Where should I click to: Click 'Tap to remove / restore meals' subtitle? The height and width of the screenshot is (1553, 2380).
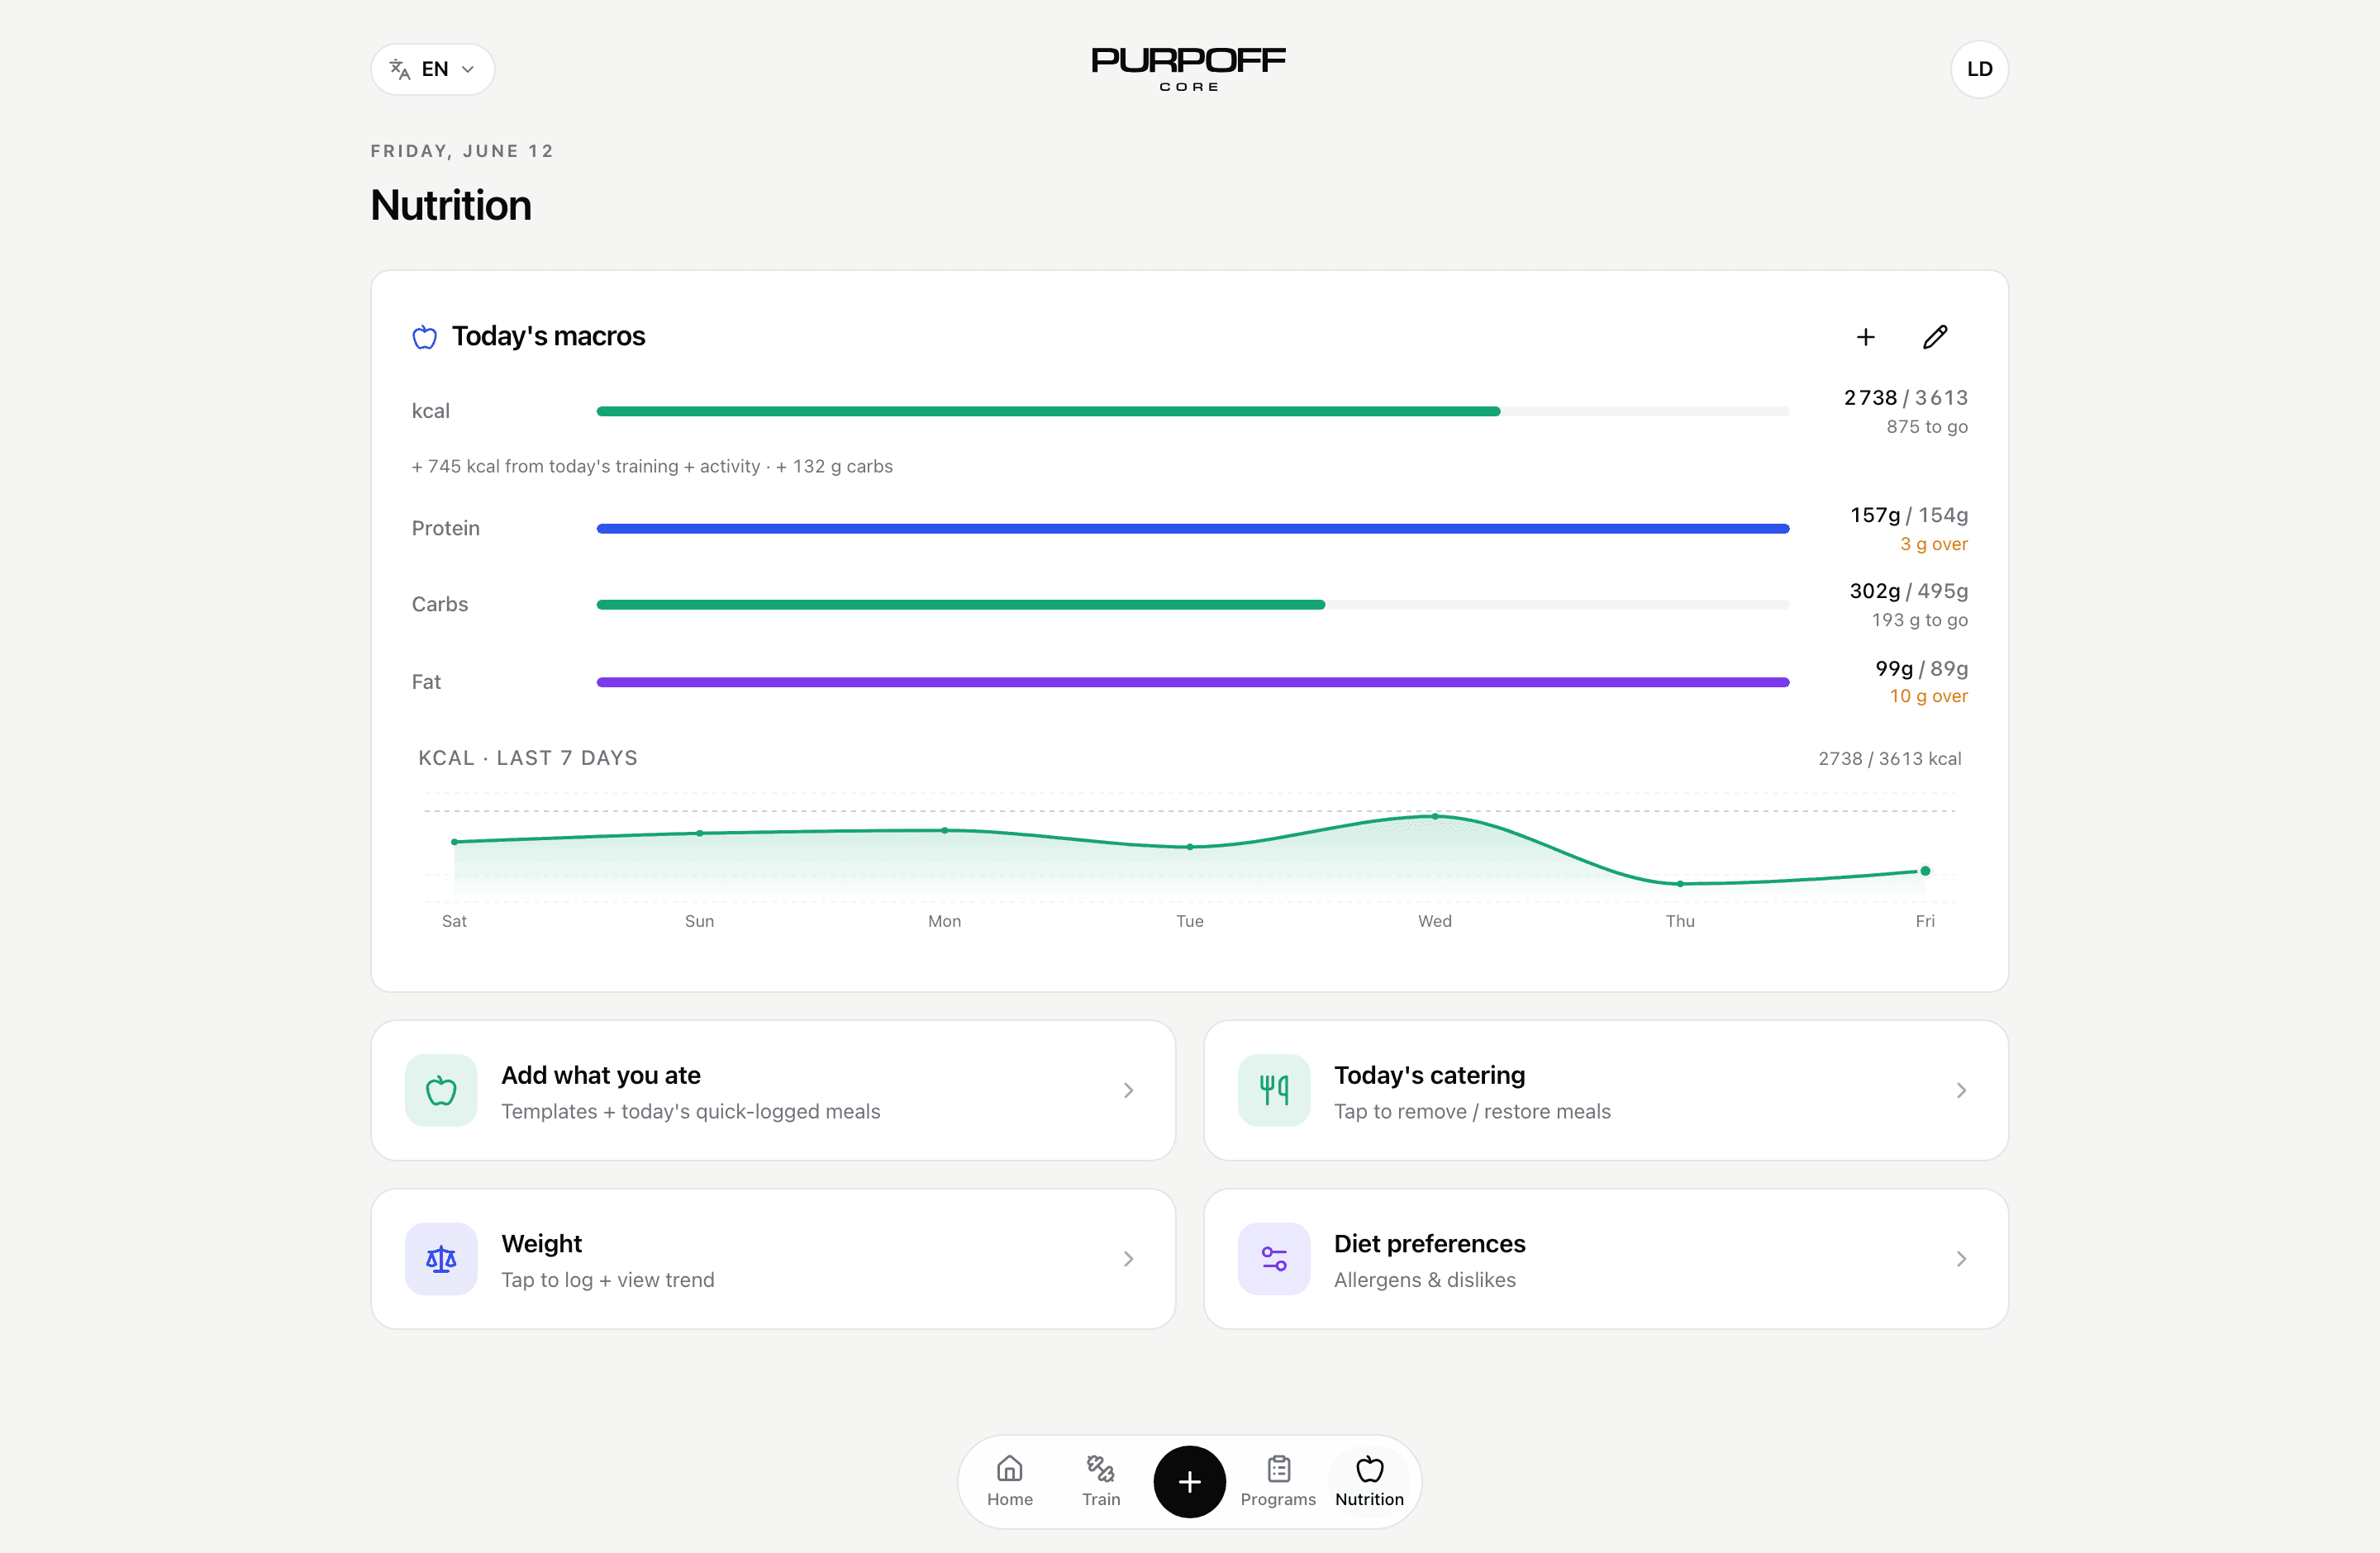[x=1472, y=1111]
